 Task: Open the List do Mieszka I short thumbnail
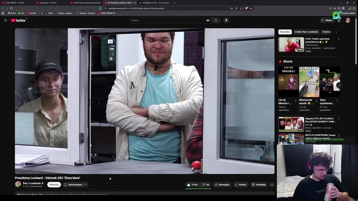(288, 82)
